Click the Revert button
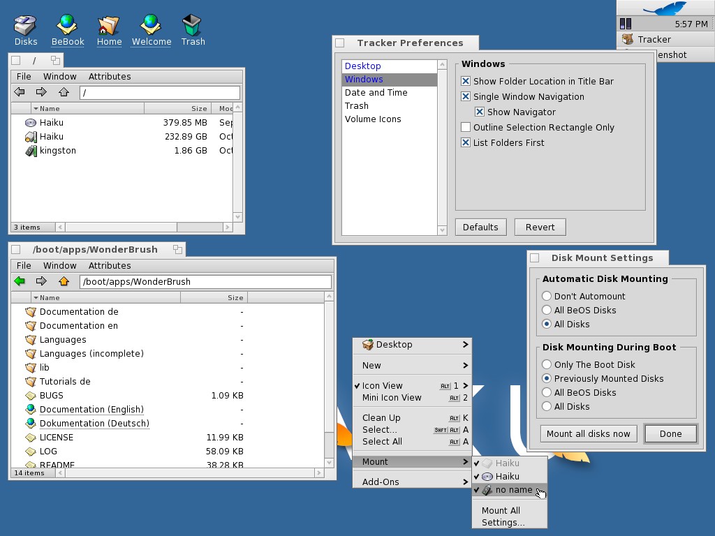 coord(540,228)
